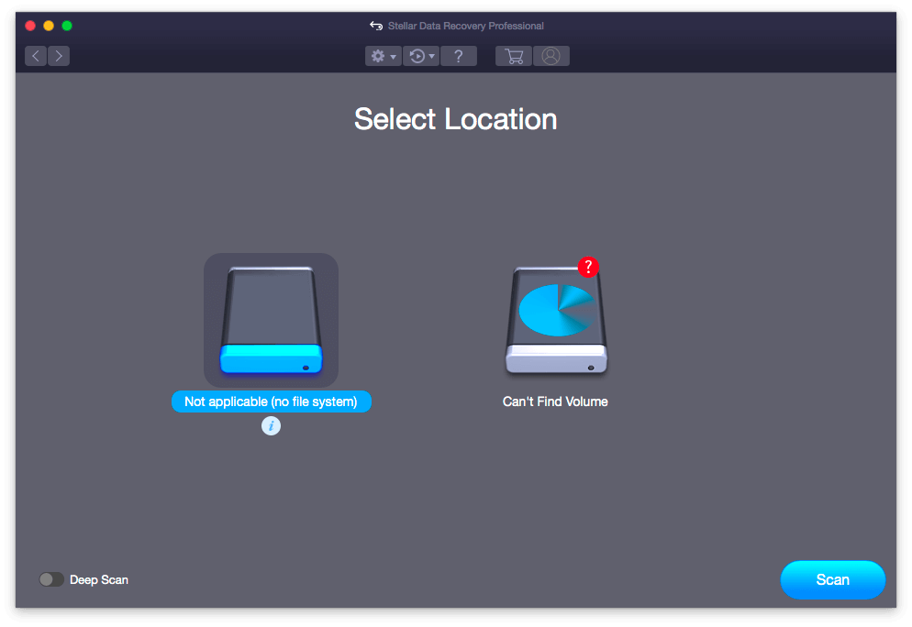Open the settings gear icon

coord(377,56)
